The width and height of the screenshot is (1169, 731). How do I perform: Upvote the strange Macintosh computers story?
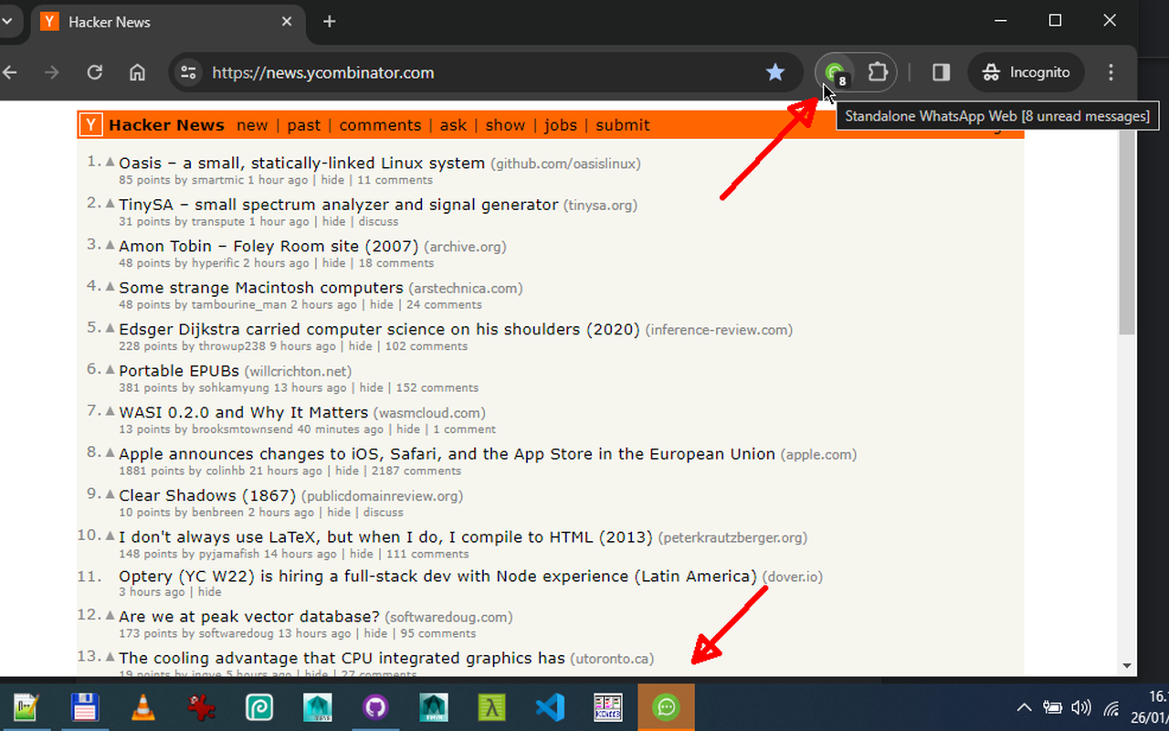[111, 286]
